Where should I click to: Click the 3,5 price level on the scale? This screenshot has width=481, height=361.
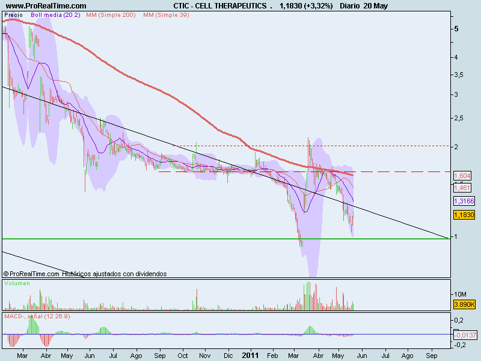tap(459, 75)
